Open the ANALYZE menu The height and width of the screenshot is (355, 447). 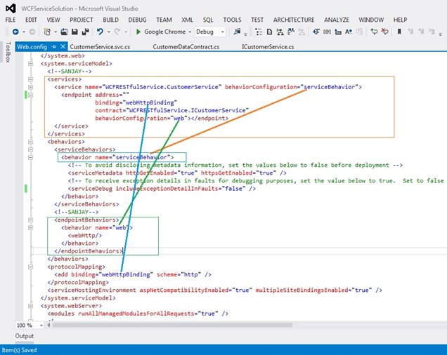[x=337, y=20]
